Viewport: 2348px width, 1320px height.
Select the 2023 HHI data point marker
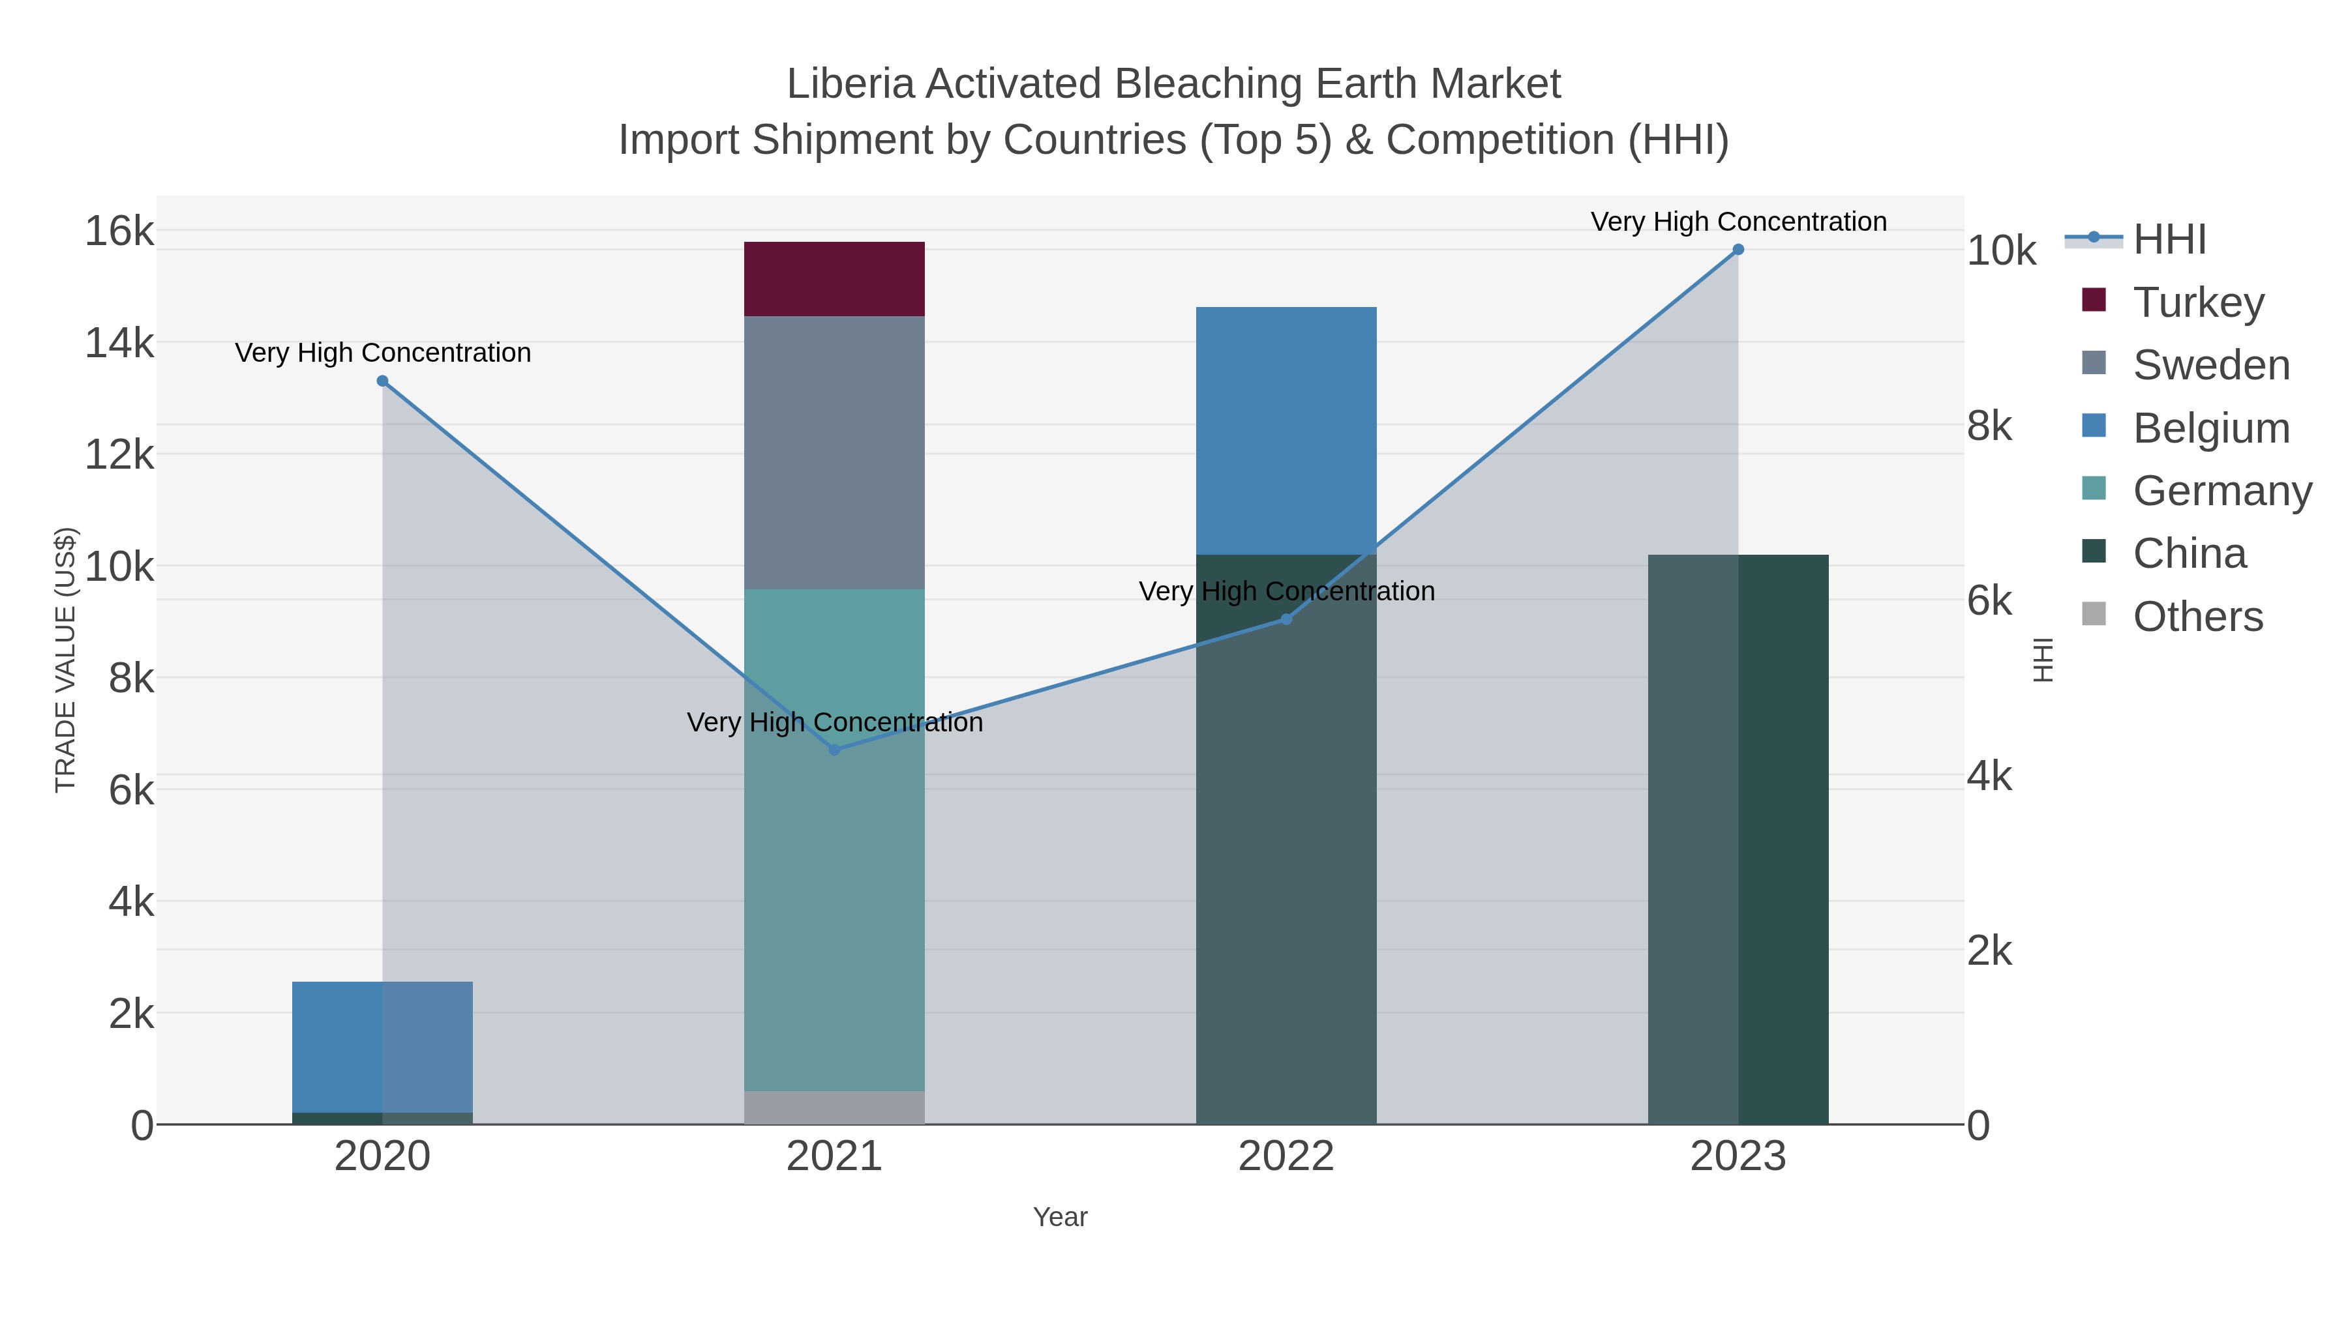1738,250
